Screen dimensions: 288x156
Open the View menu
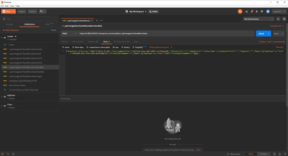tap(12, 6)
